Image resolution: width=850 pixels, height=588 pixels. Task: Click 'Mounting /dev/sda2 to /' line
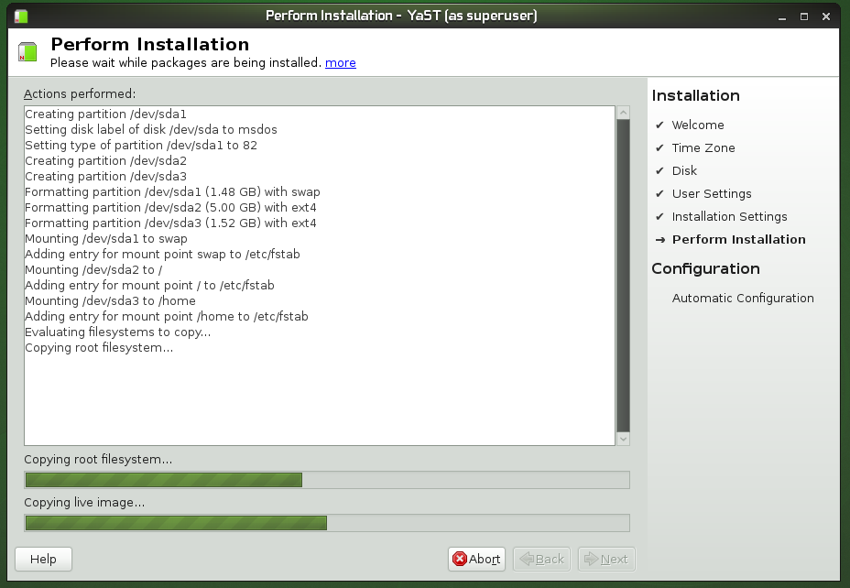coord(93,270)
